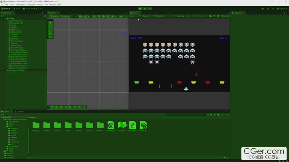Select the Player object in Hierarchy
Screen dimensions: 289x162
point(13,25)
